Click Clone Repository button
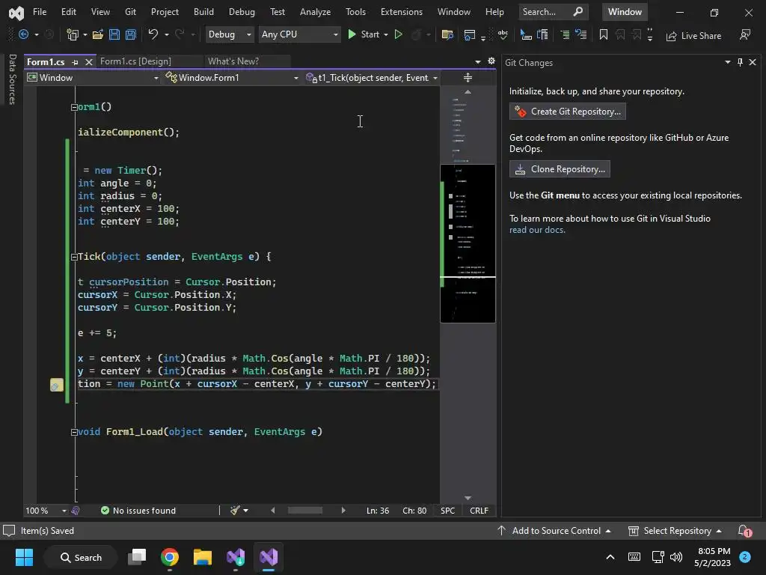The image size is (766, 575). pos(560,169)
